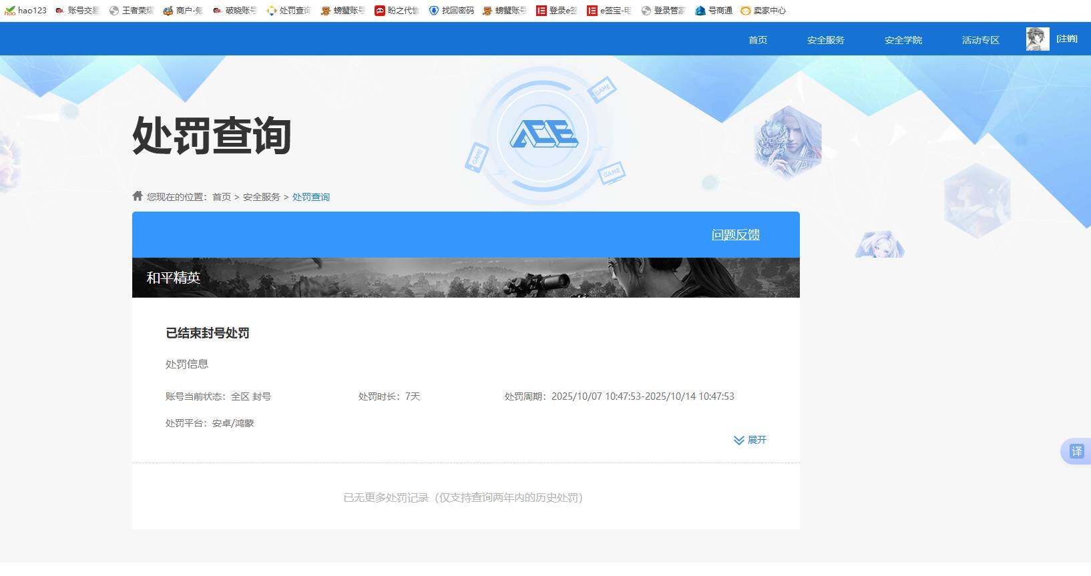Open the 安全服务 navigation menu

click(825, 40)
